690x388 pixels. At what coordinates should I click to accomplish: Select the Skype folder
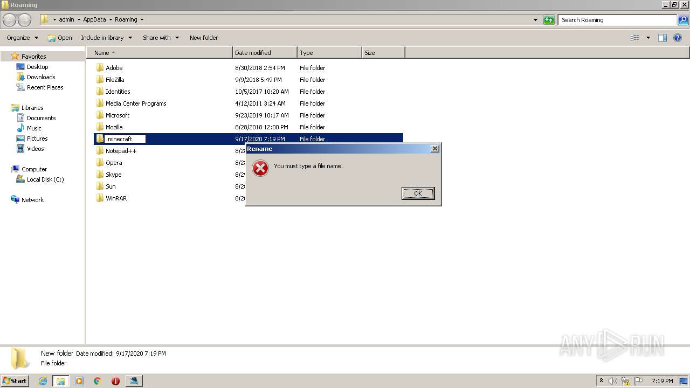pyautogui.click(x=114, y=175)
